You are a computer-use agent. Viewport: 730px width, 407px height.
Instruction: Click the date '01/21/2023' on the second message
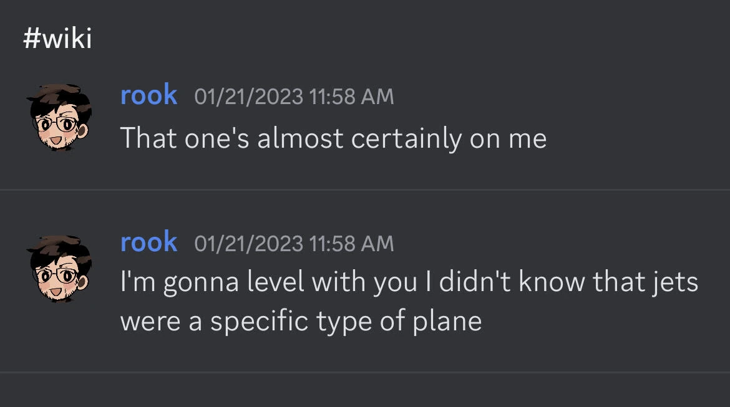tap(248, 243)
